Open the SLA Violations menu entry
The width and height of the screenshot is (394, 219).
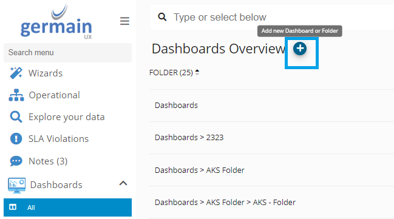[58, 139]
